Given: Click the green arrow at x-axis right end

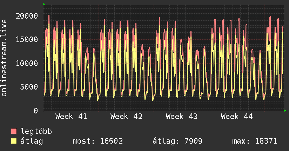Looking at the screenshot, I should (285, 111).
